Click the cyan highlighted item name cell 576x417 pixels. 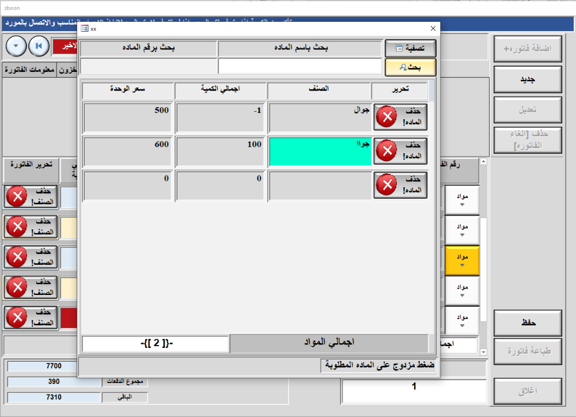click(320, 151)
